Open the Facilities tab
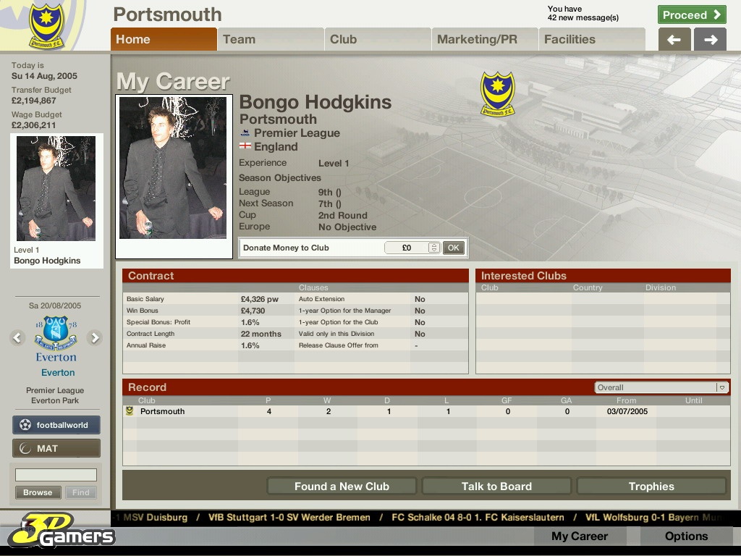Viewport: 741px width, 556px height. pos(592,39)
